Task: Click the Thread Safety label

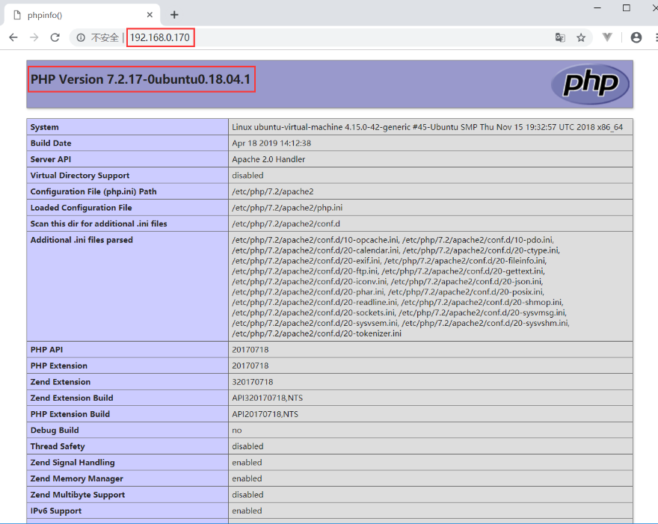Action: click(58, 446)
